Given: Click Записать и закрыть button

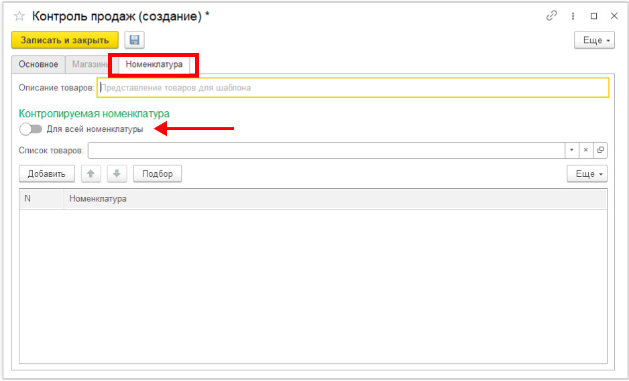Looking at the screenshot, I should point(65,40).
